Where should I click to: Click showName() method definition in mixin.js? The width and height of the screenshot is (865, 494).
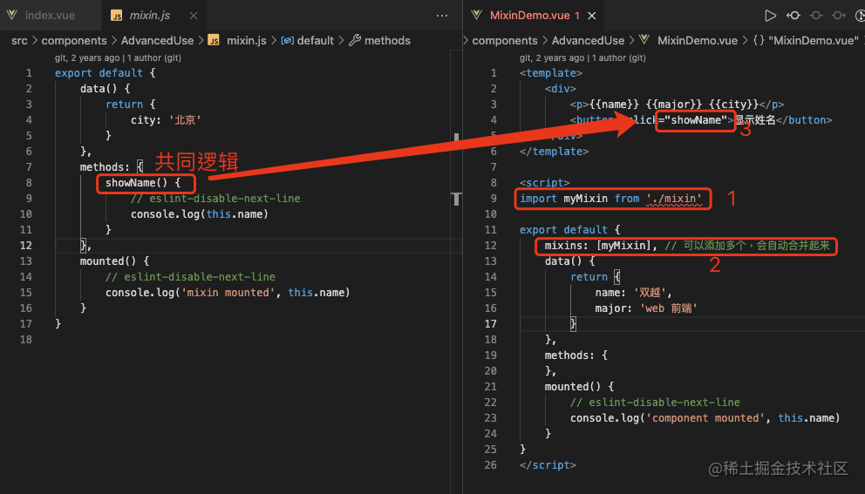pos(143,183)
